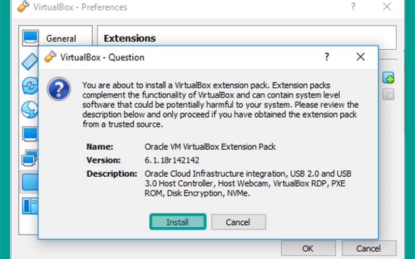The width and height of the screenshot is (415, 259).
Task: Click the remove extension package icon
Action: (x=388, y=94)
